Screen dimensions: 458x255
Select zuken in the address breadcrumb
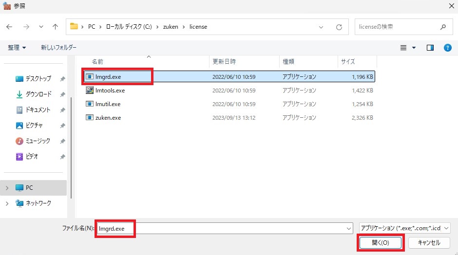(x=171, y=27)
